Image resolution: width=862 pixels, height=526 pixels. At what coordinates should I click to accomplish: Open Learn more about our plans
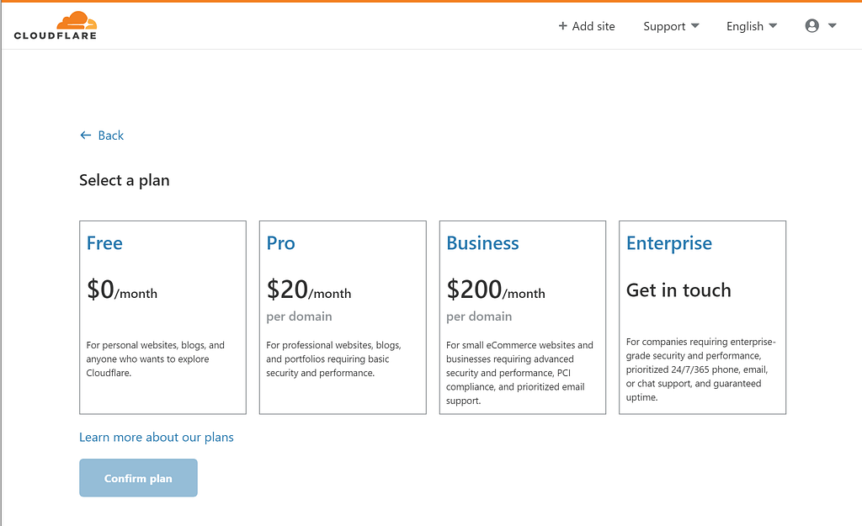point(157,437)
